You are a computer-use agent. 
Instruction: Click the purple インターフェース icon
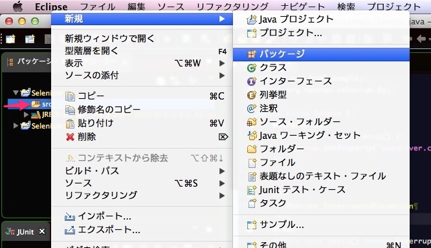pos(252,81)
